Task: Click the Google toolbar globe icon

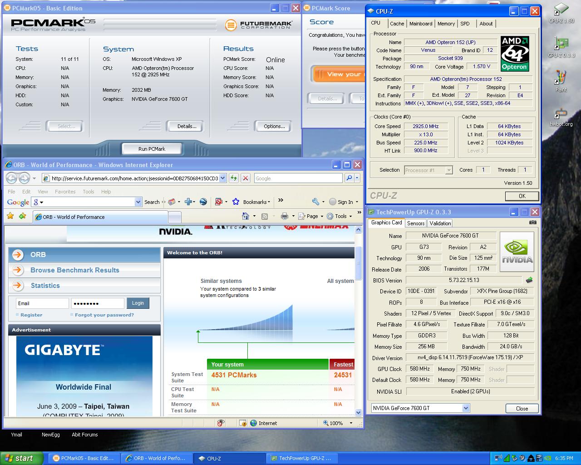Action: click(x=203, y=202)
